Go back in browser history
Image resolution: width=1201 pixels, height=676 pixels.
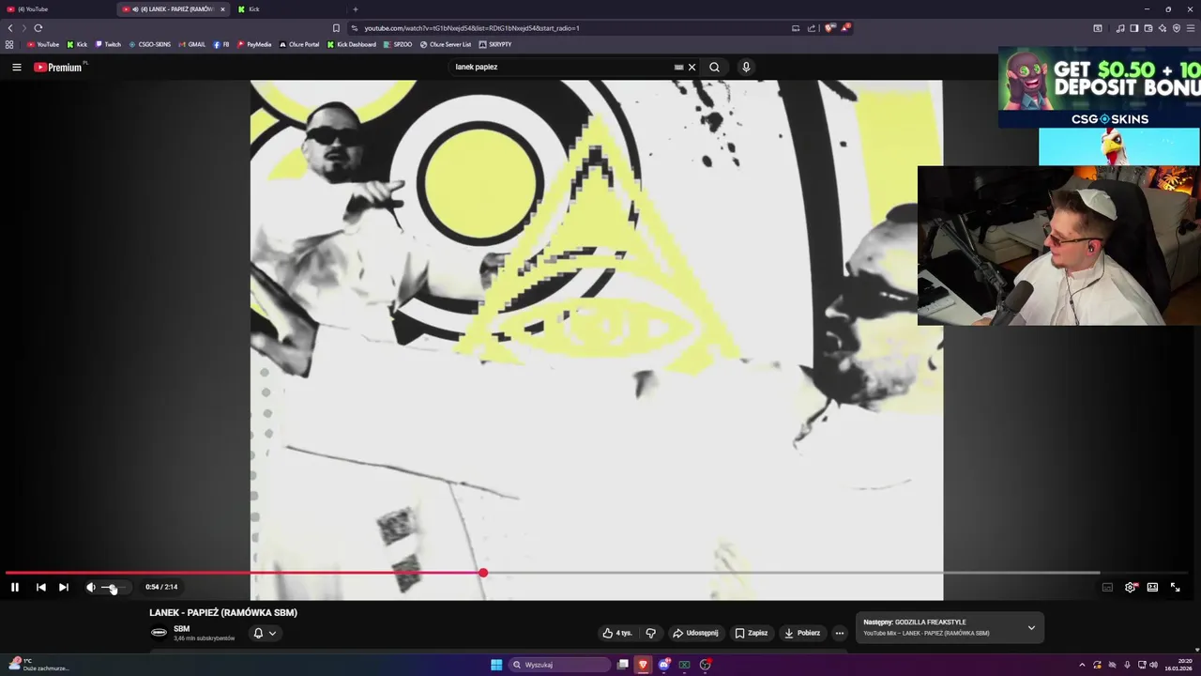pos(10,28)
